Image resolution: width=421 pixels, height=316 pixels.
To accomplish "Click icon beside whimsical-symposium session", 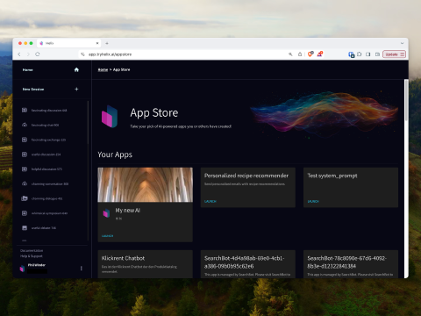I will coord(25,213).
